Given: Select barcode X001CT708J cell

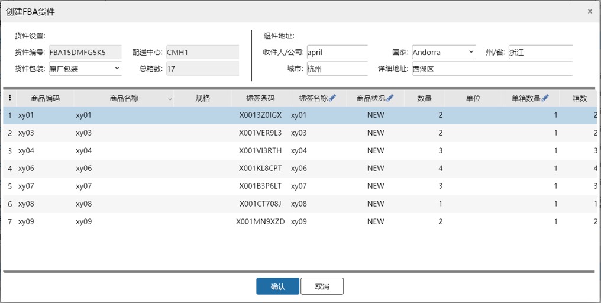Looking at the screenshot, I should (x=260, y=204).
